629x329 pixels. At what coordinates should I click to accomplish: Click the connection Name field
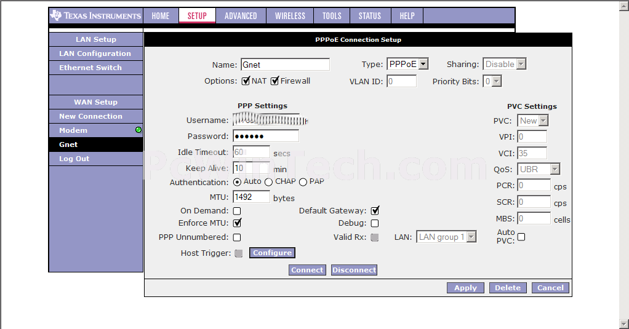[285, 65]
